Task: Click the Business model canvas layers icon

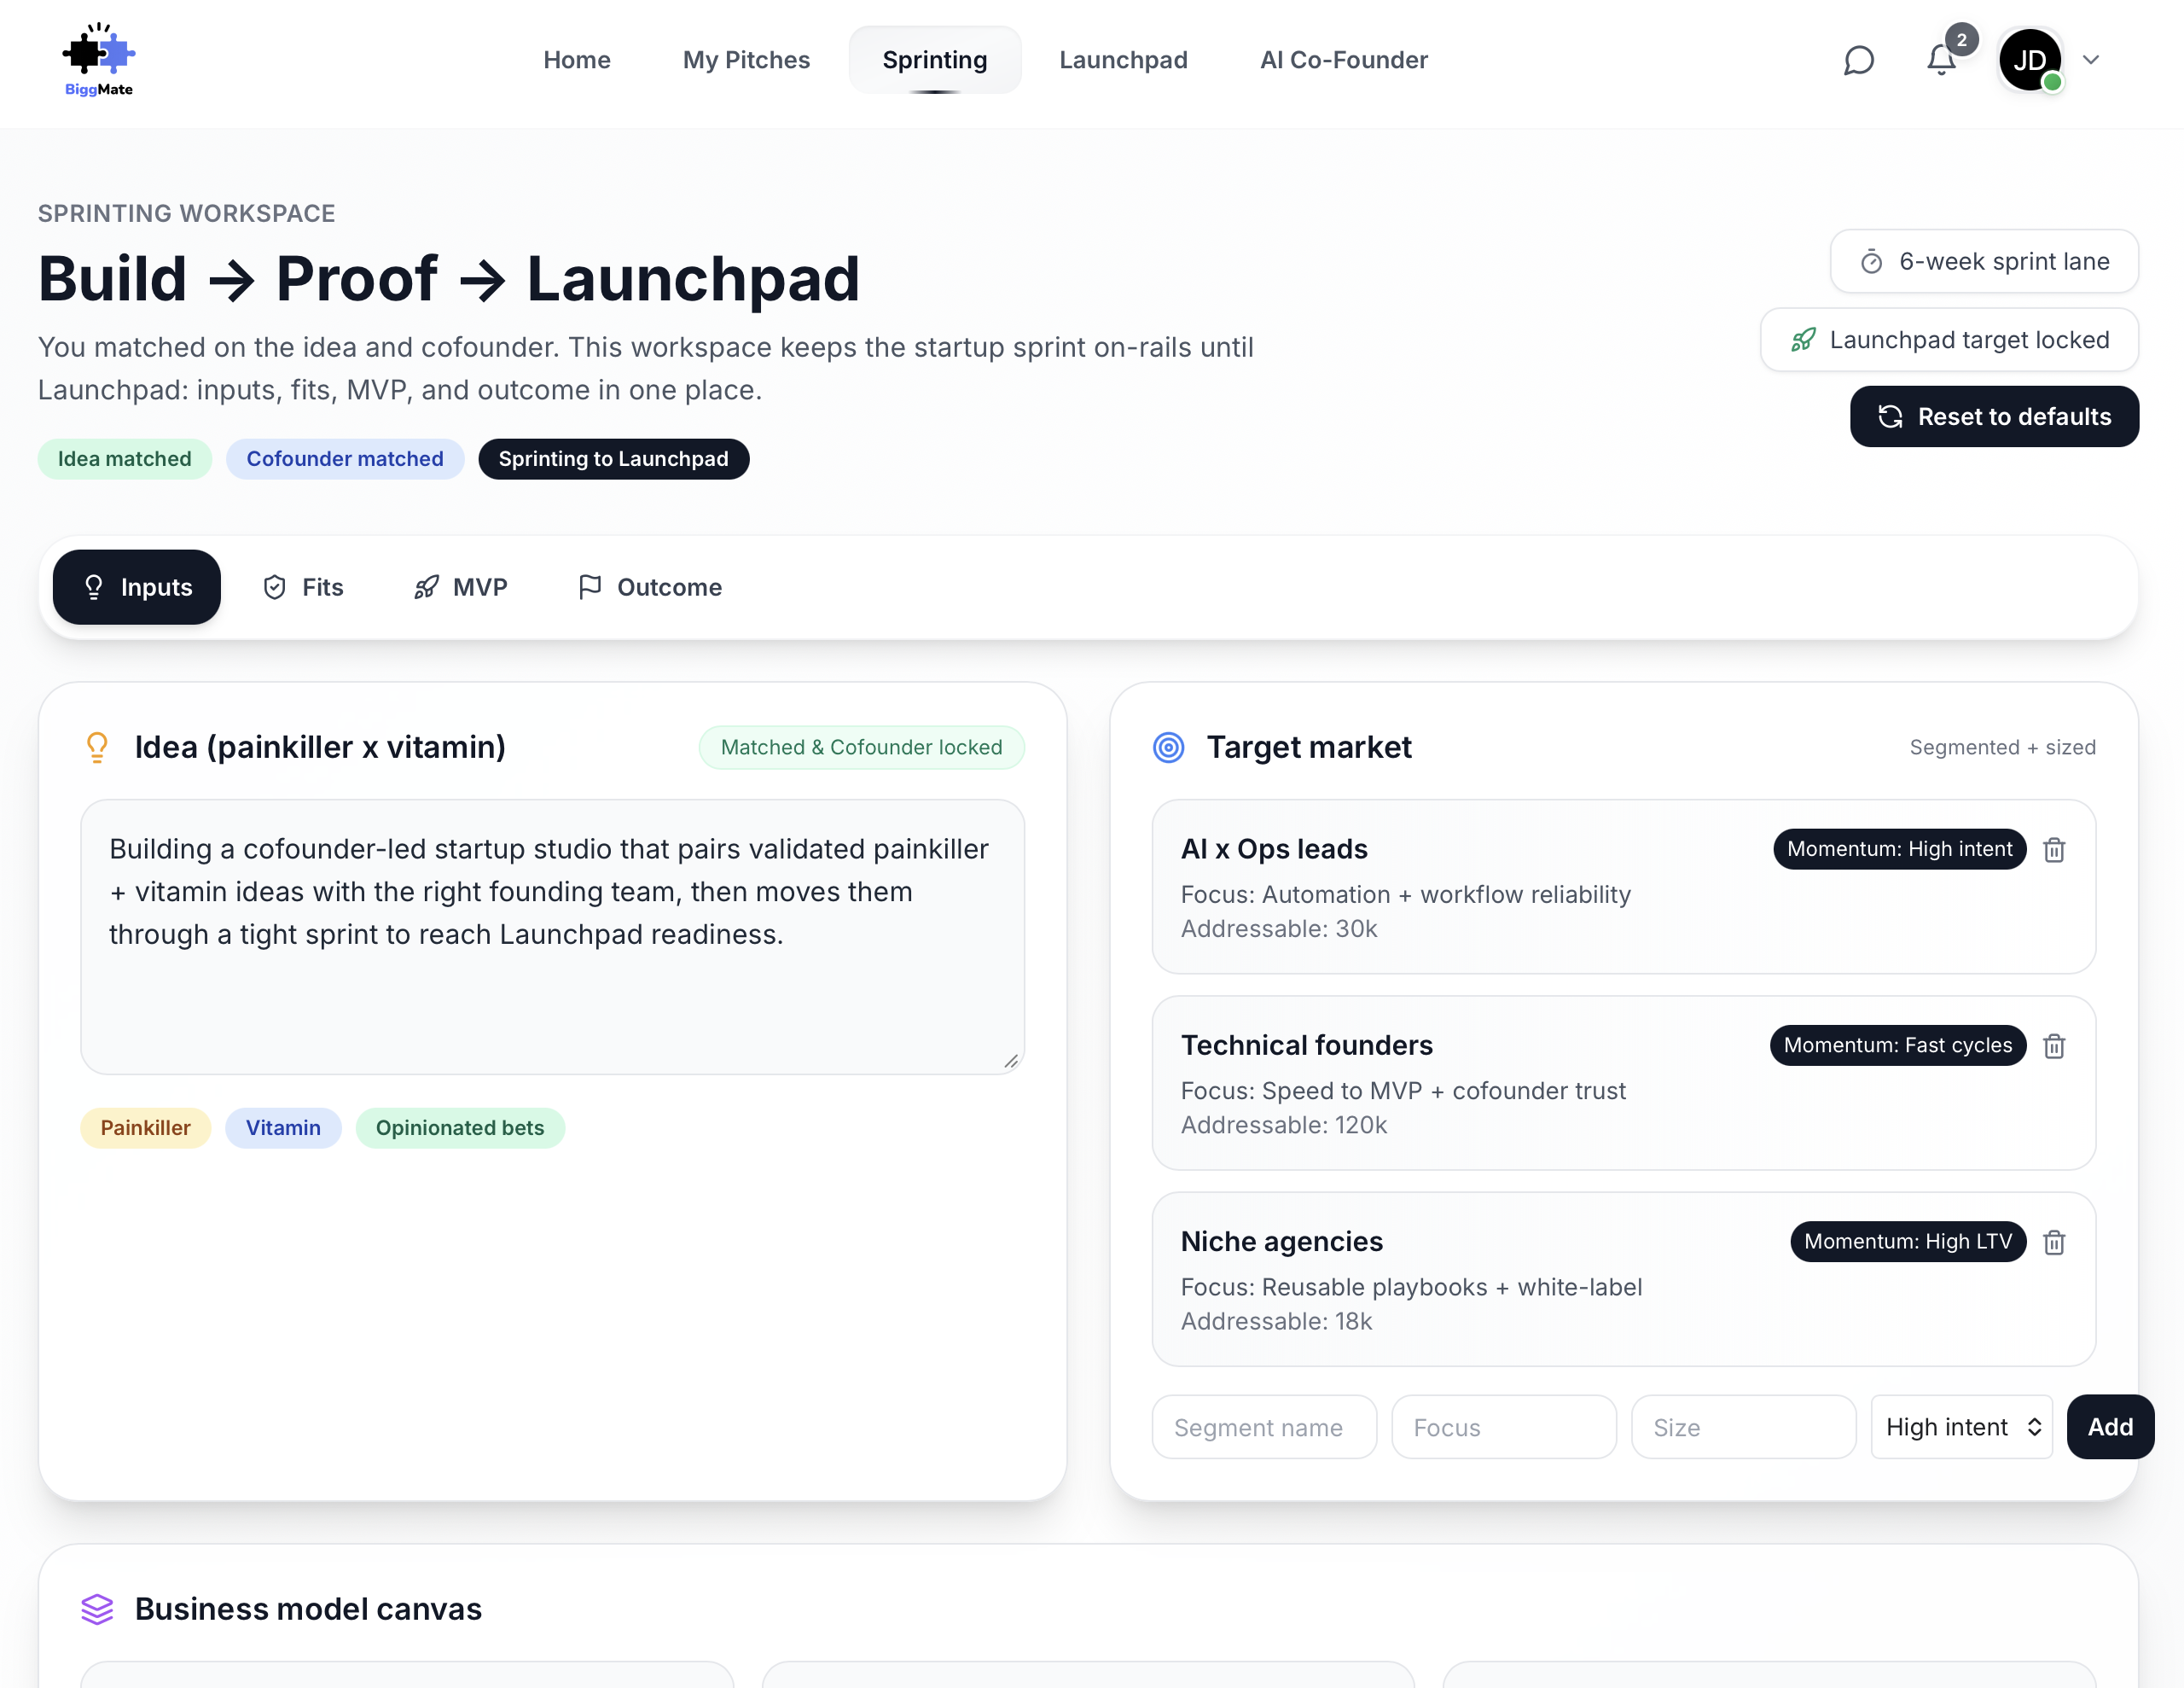Action: click(97, 1609)
